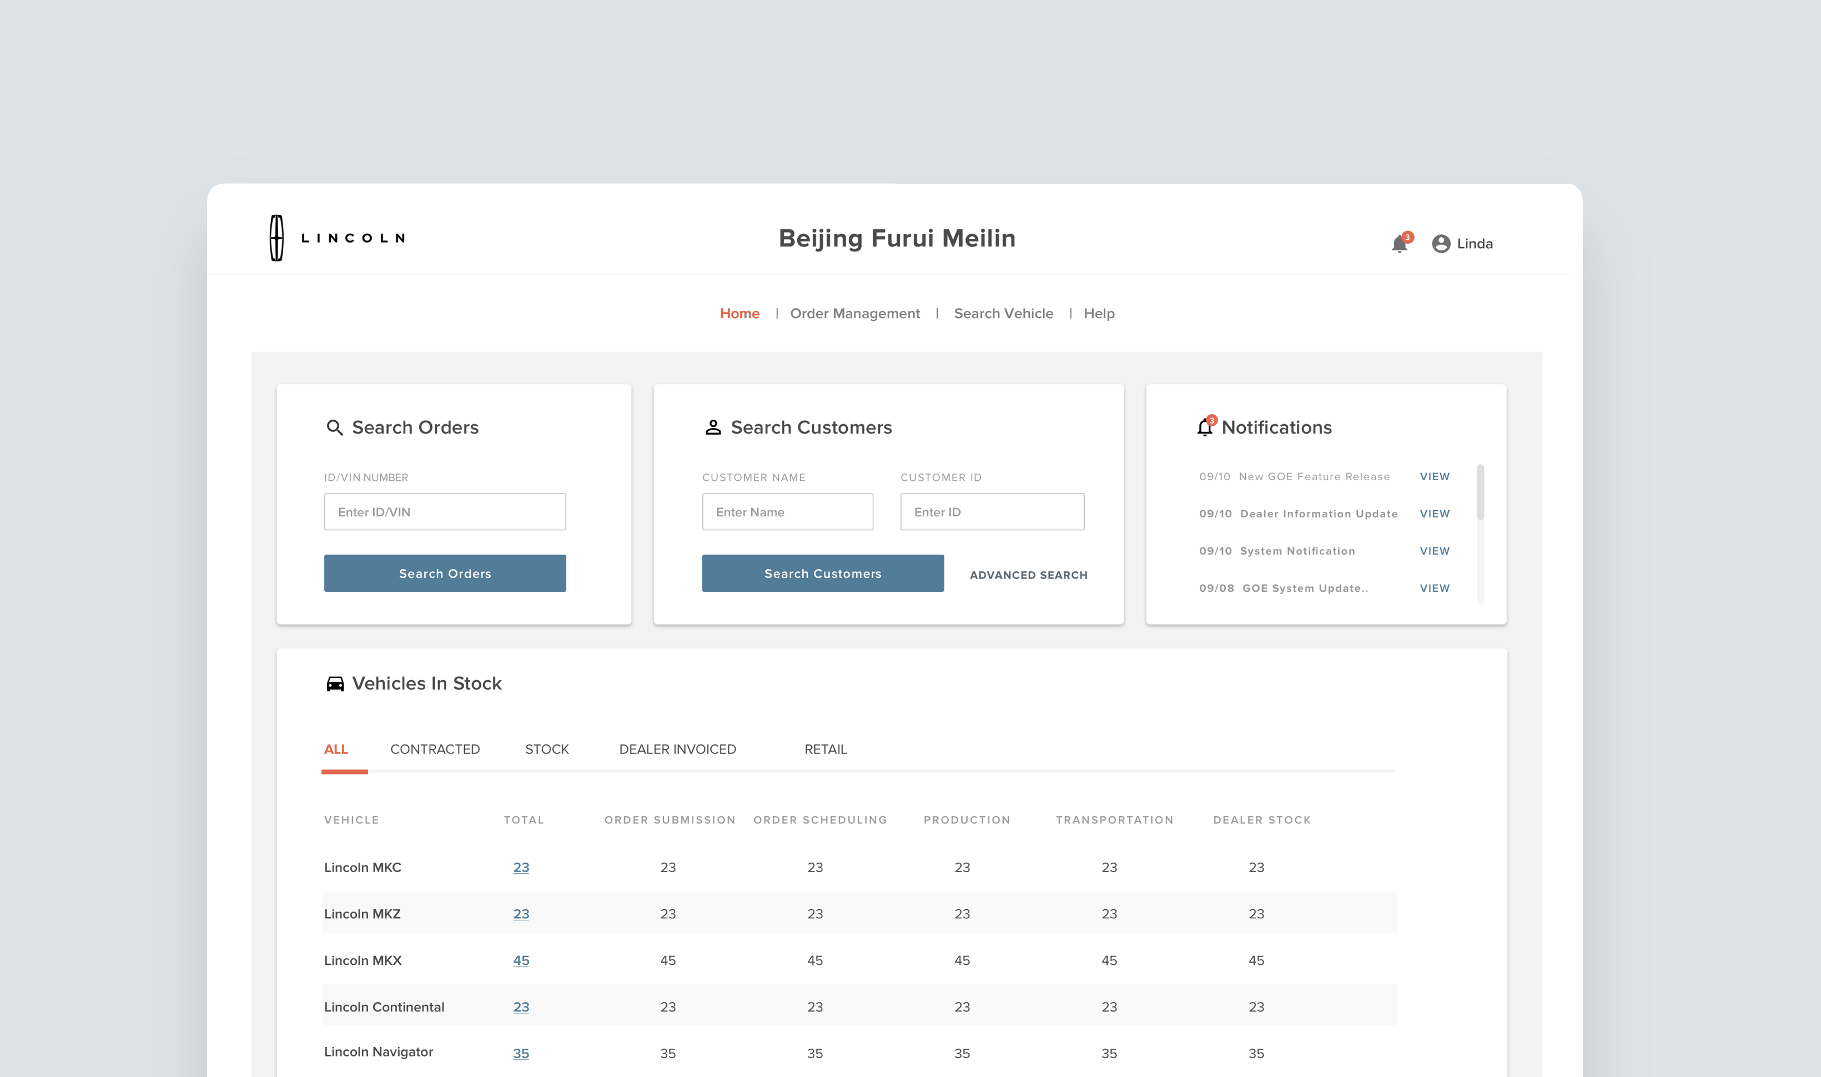The width and height of the screenshot is (1821, 1077).
Task: Select the Lincoln MKC row name
Action: 362,867
